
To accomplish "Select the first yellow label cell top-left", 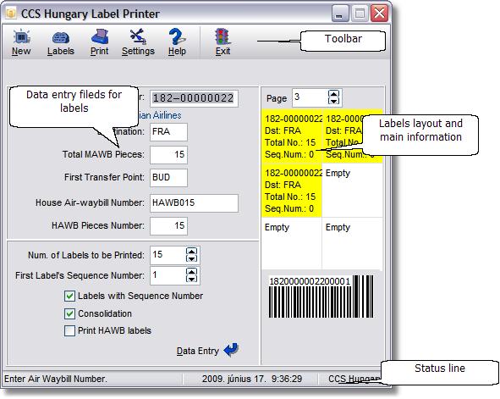I will pyautogui.click(x=292, y=136).
